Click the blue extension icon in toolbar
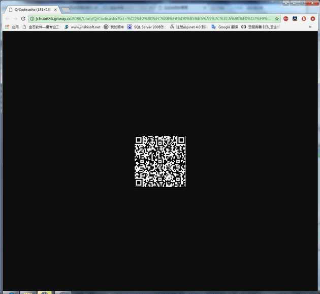Screen dimensions: 320x294 point(295,18)
